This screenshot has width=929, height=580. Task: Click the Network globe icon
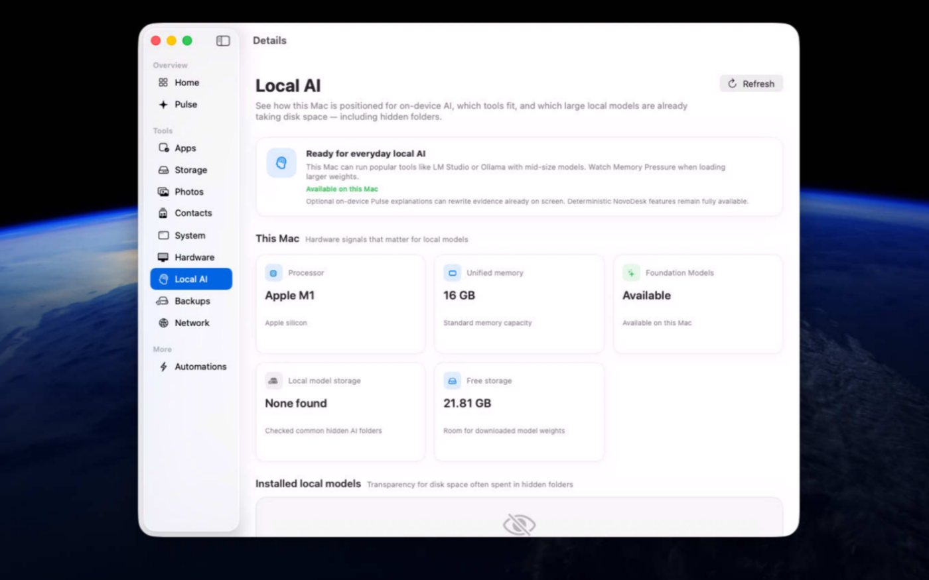tap(163, 323)
